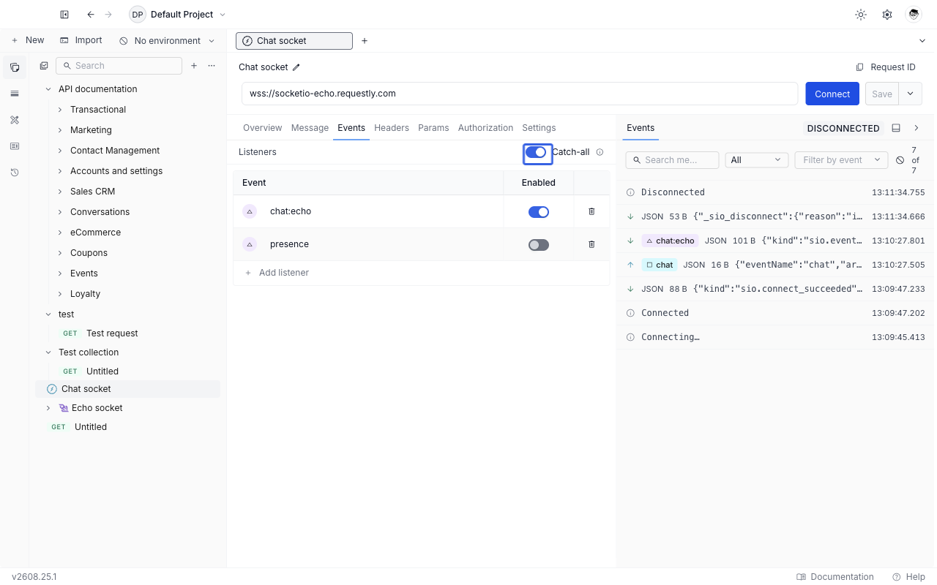Disable the chat:echo listener toggle
Image resolution: width=937 pixels, height=585 pixels.
[539, 212]
